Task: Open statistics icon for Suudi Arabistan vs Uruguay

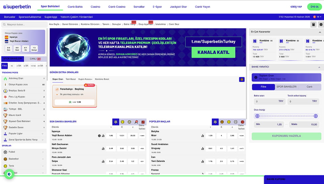Action: 202,149
